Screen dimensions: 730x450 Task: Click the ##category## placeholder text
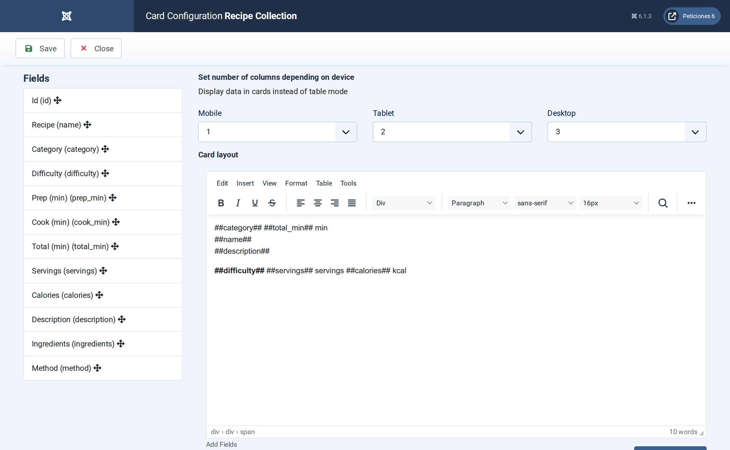point(238,228)
